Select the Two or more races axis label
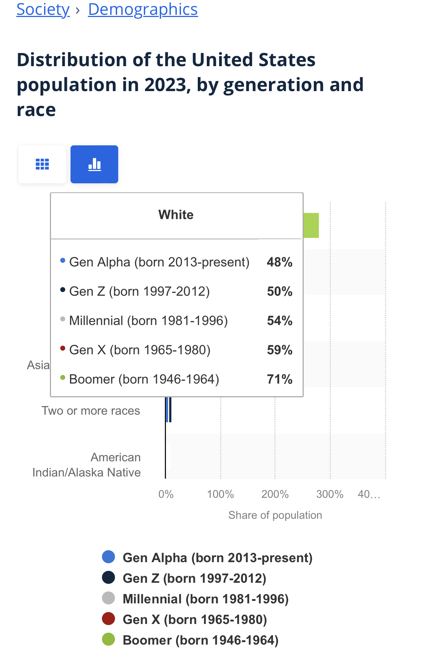Viewport: 423px width, 650px height. 91,411
